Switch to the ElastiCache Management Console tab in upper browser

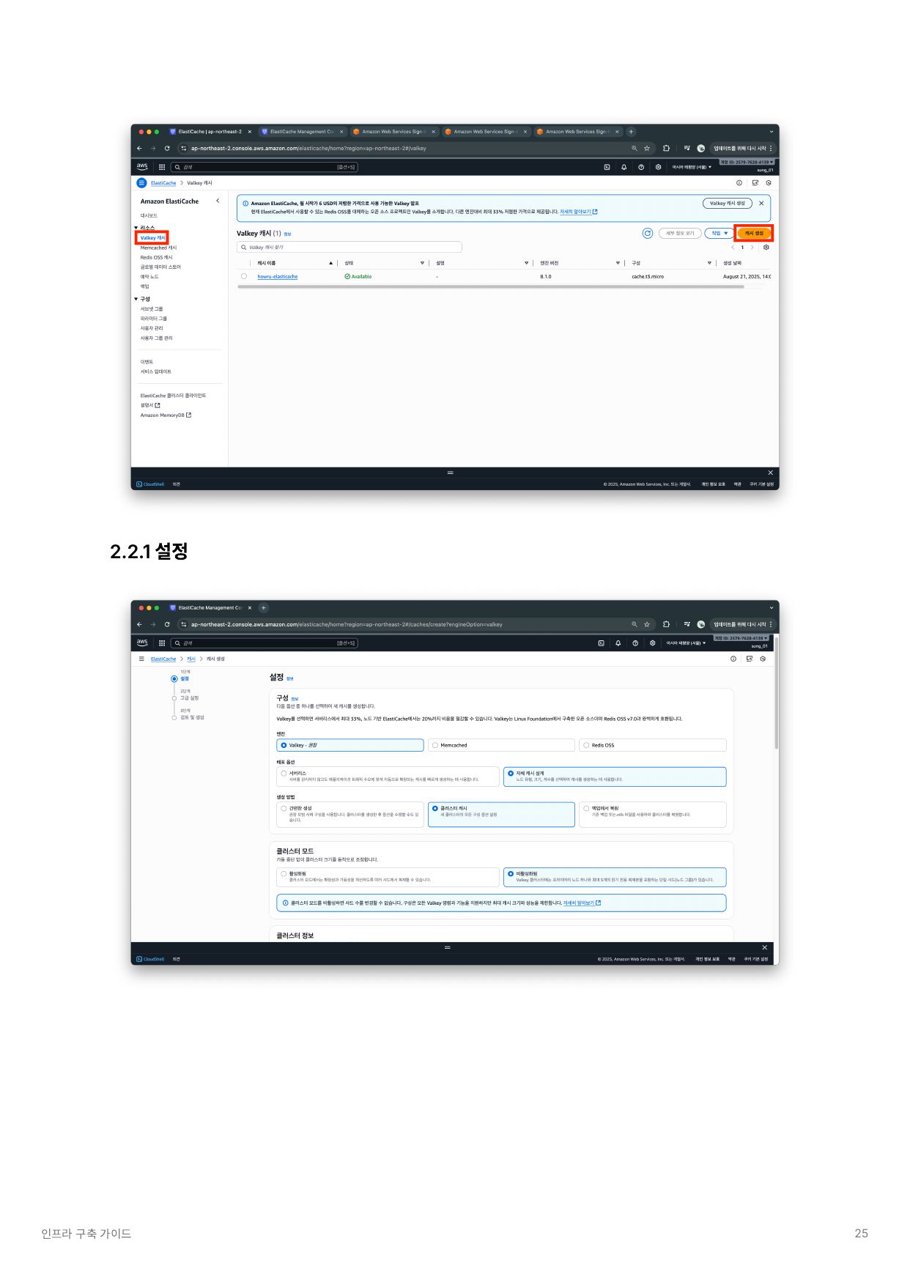click(x=301, y=132)
